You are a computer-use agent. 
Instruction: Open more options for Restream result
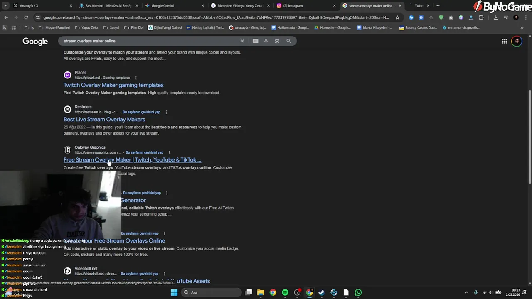tap(166, 112)
